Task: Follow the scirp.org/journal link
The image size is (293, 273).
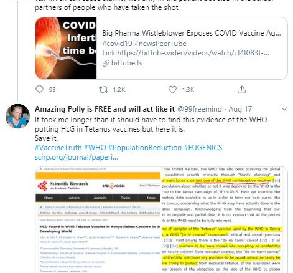Action: point(77,157)
